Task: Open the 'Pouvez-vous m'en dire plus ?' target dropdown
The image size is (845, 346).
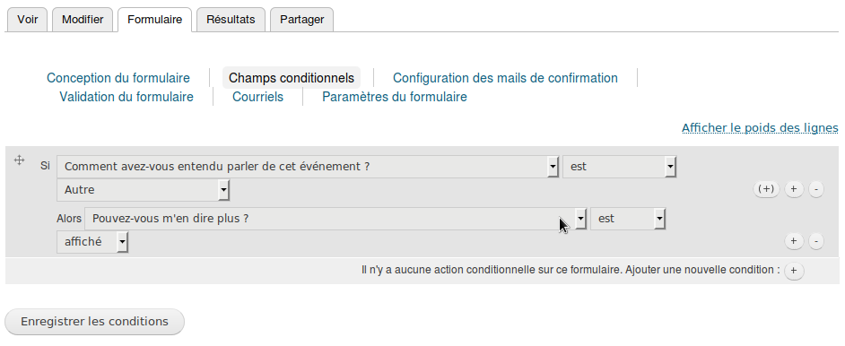Action: coord(335,219)
